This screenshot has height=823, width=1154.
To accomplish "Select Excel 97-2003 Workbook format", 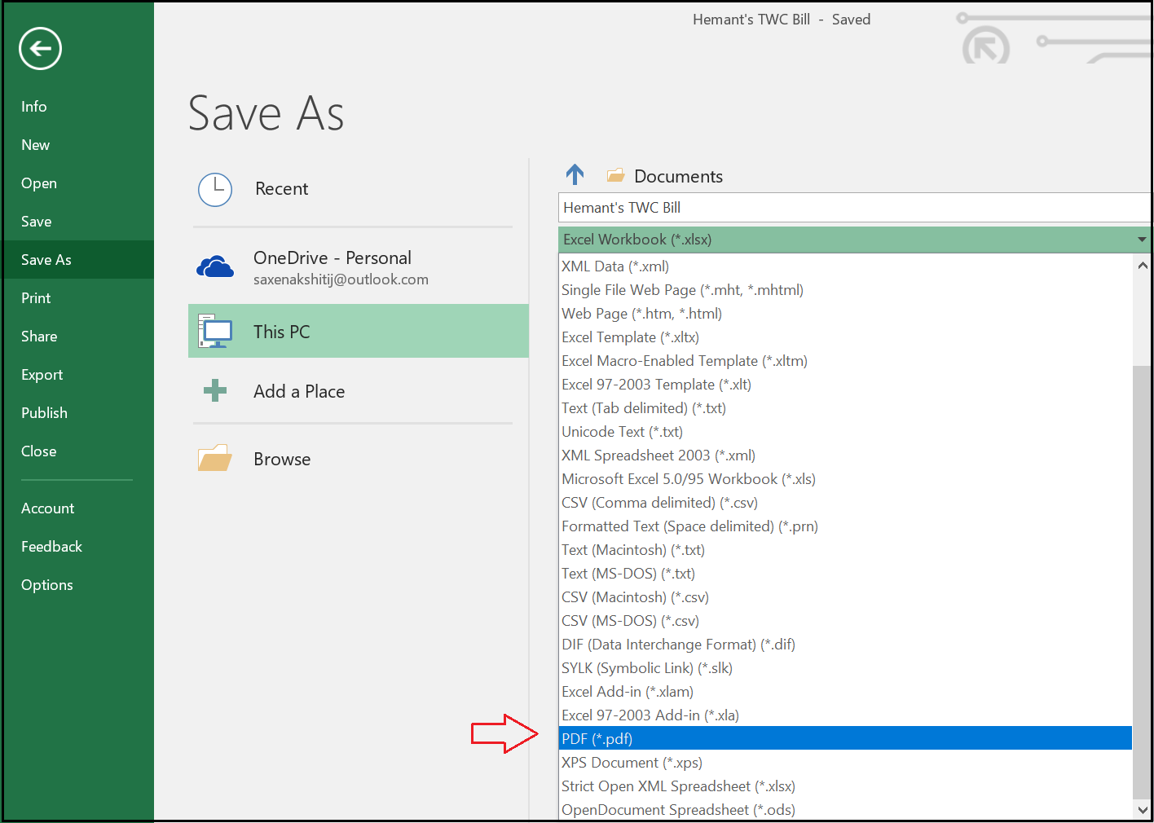I will click(x=688, y=478).
